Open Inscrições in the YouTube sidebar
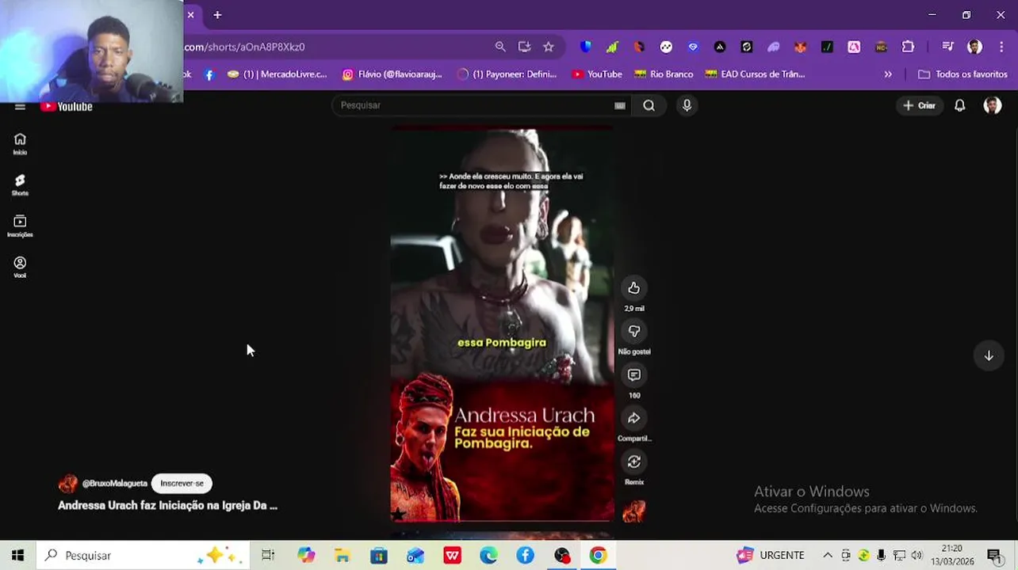This screenshot has width=1018, height=570. point(20,226)
